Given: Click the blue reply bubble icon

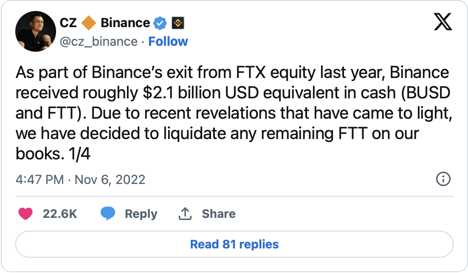Looking at the screenshot, I should (108, 214).
